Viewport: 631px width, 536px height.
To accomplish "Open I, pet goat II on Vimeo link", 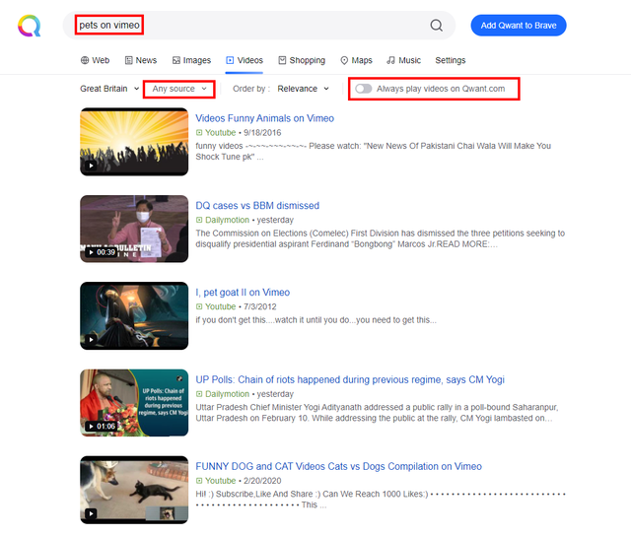I will (x=243, y=293).
